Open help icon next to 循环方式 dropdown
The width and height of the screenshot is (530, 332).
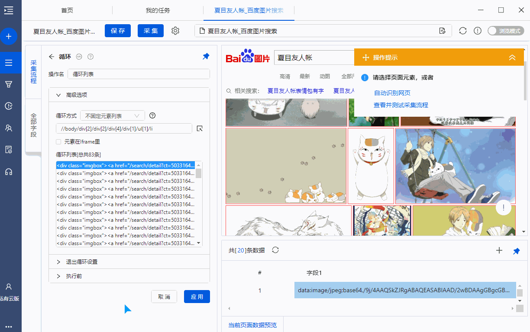[x=152, y=115]
